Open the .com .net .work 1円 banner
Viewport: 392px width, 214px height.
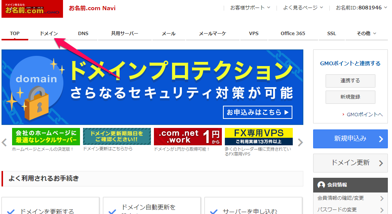[x=188, y=137]
